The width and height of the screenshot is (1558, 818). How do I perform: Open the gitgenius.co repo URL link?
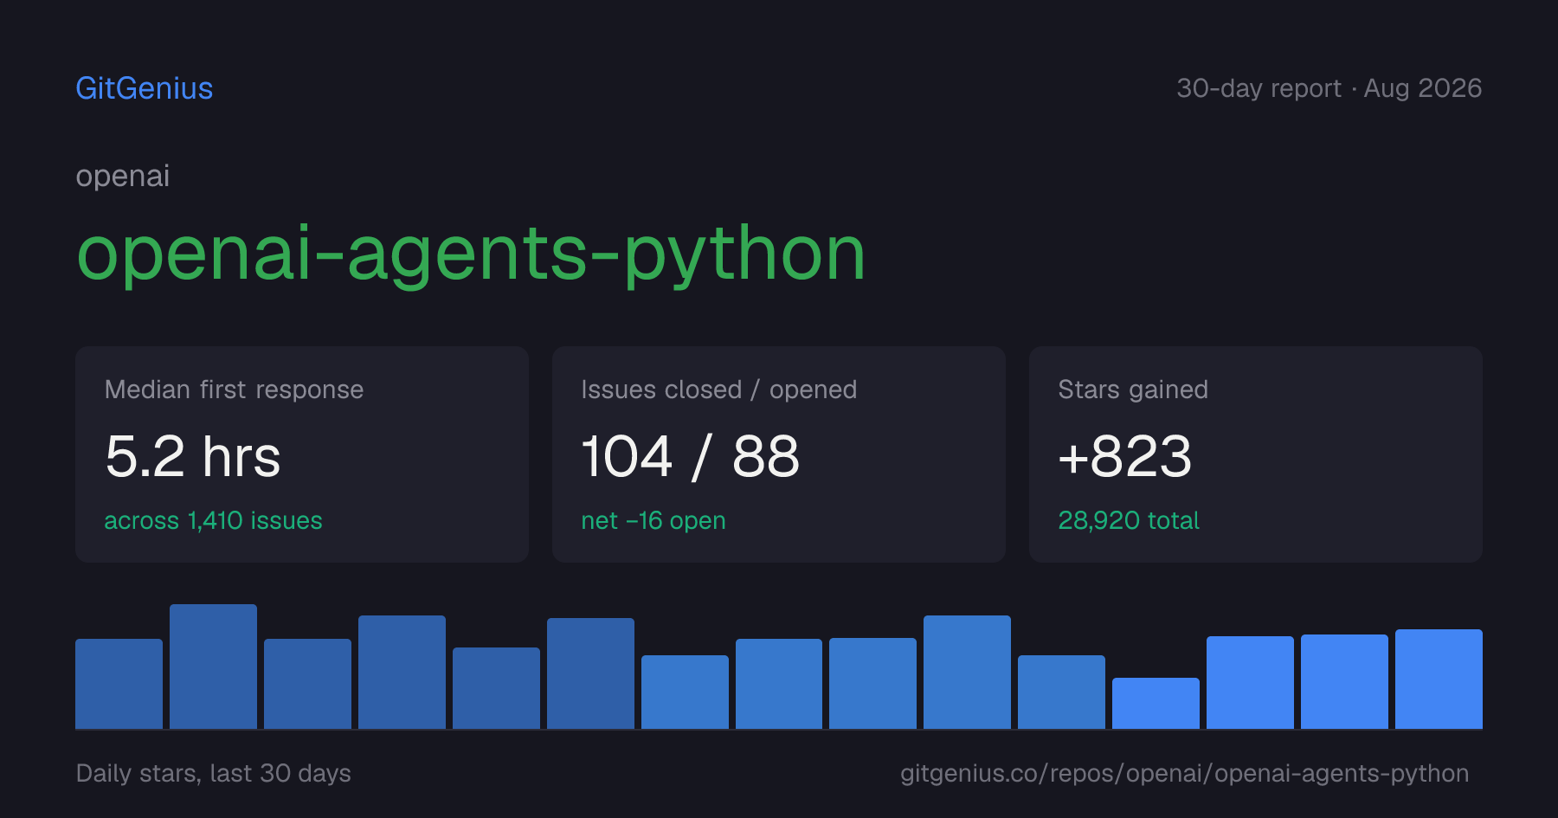tap(1184, 773)
